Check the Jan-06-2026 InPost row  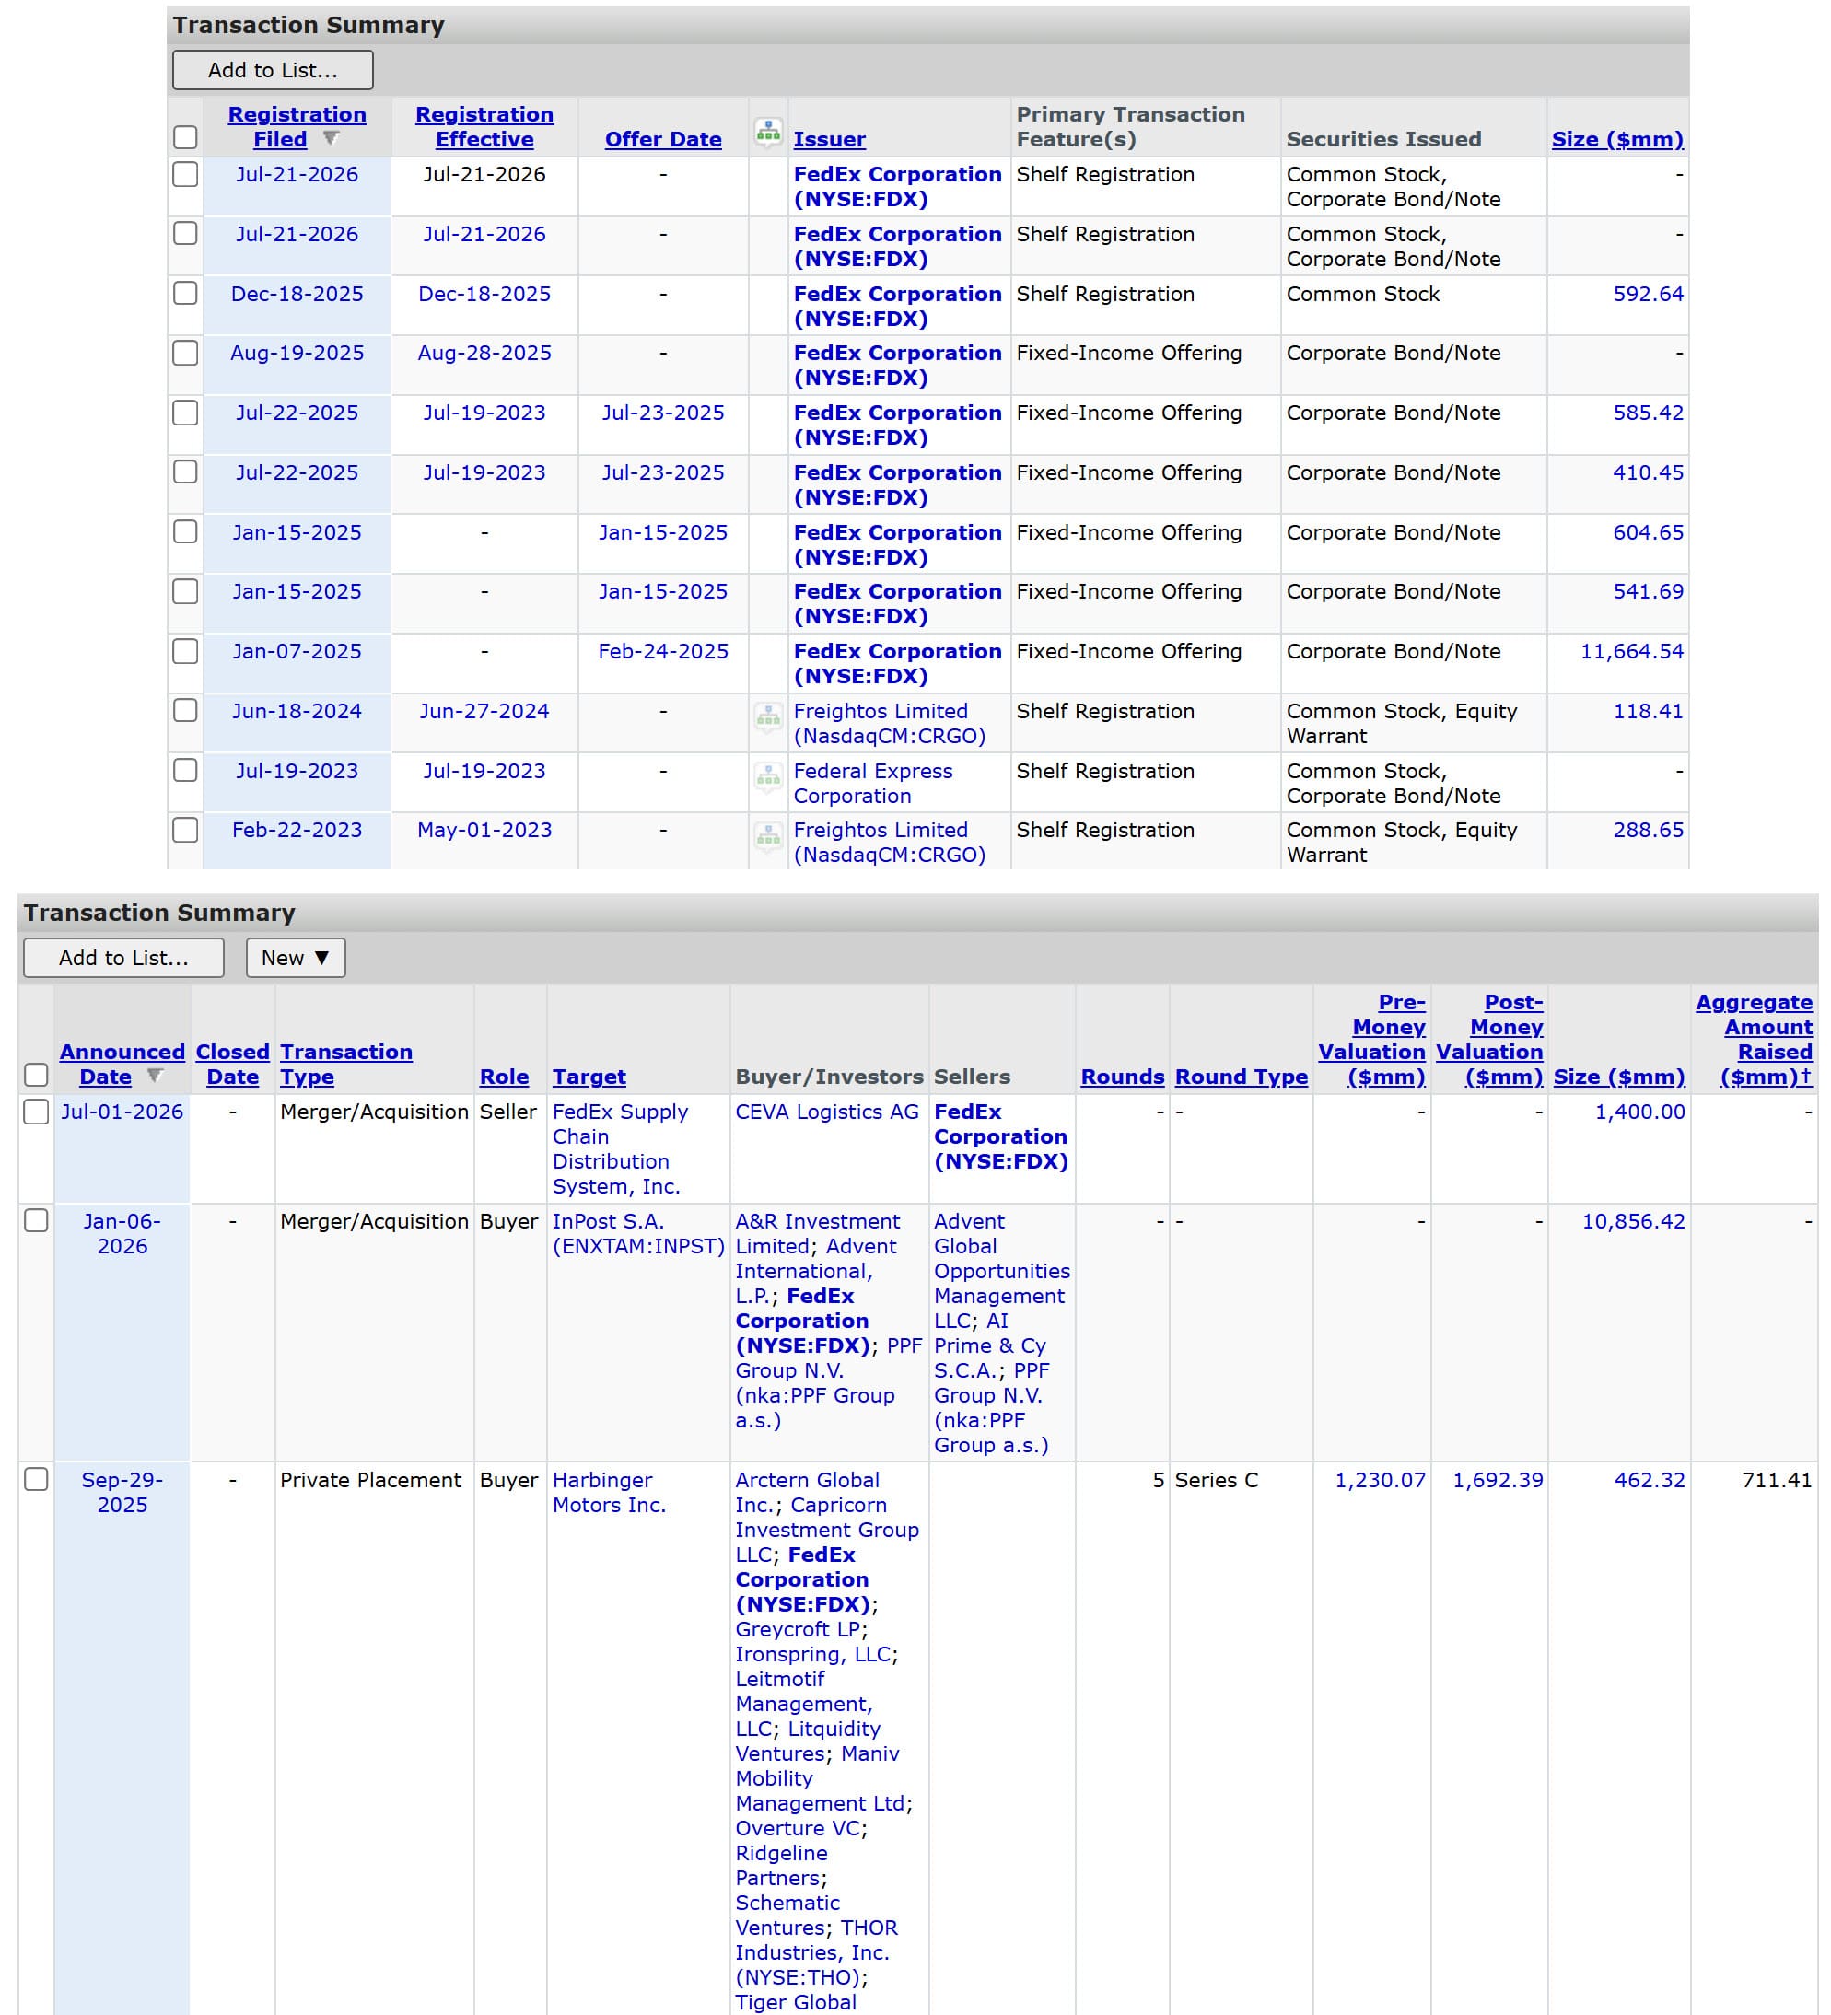pos(36,1220)
